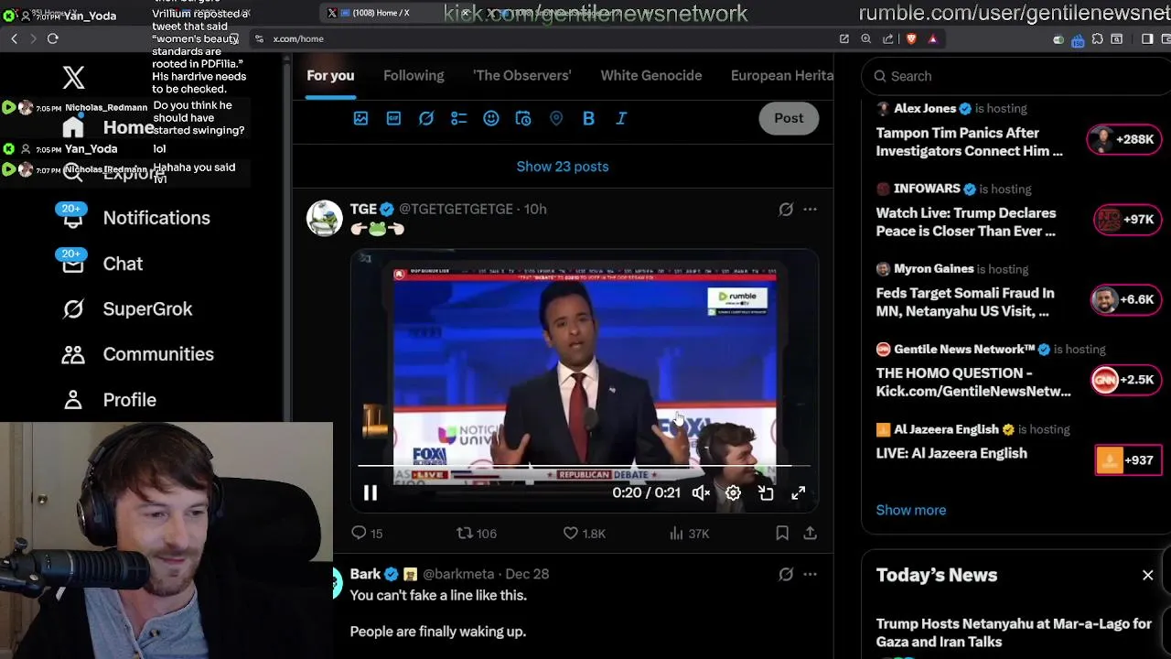This screenshot has height=659, width=1171.
Task: Open INFOWARS Watch Live broadcast
Action: point(1017,212)
